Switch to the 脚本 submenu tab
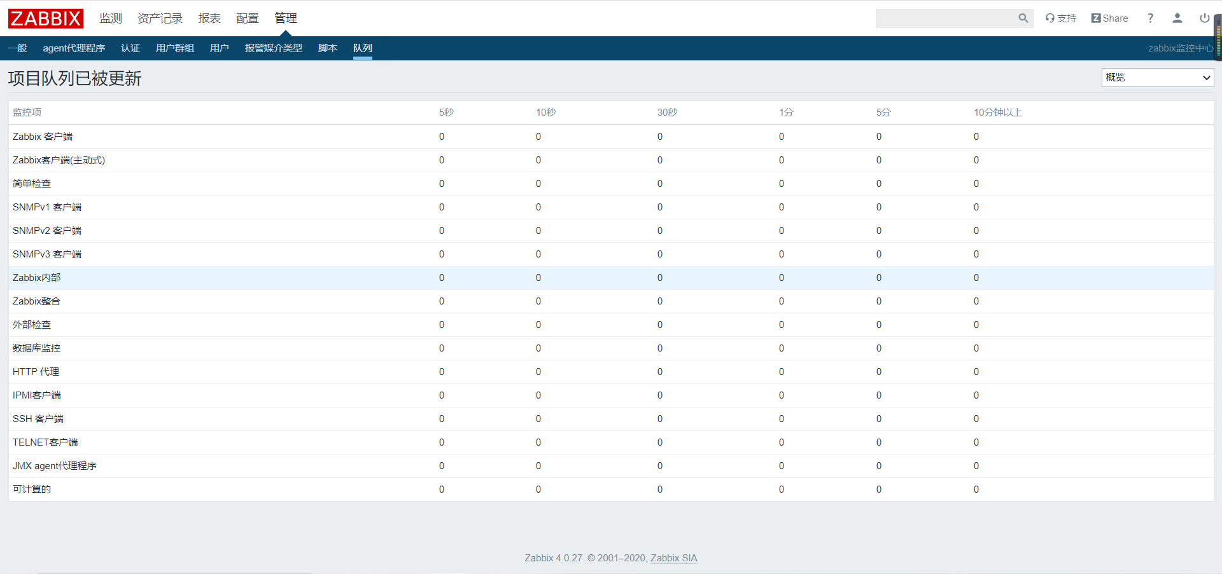This screenshot has height=574, width=1222. click(328, 48)
